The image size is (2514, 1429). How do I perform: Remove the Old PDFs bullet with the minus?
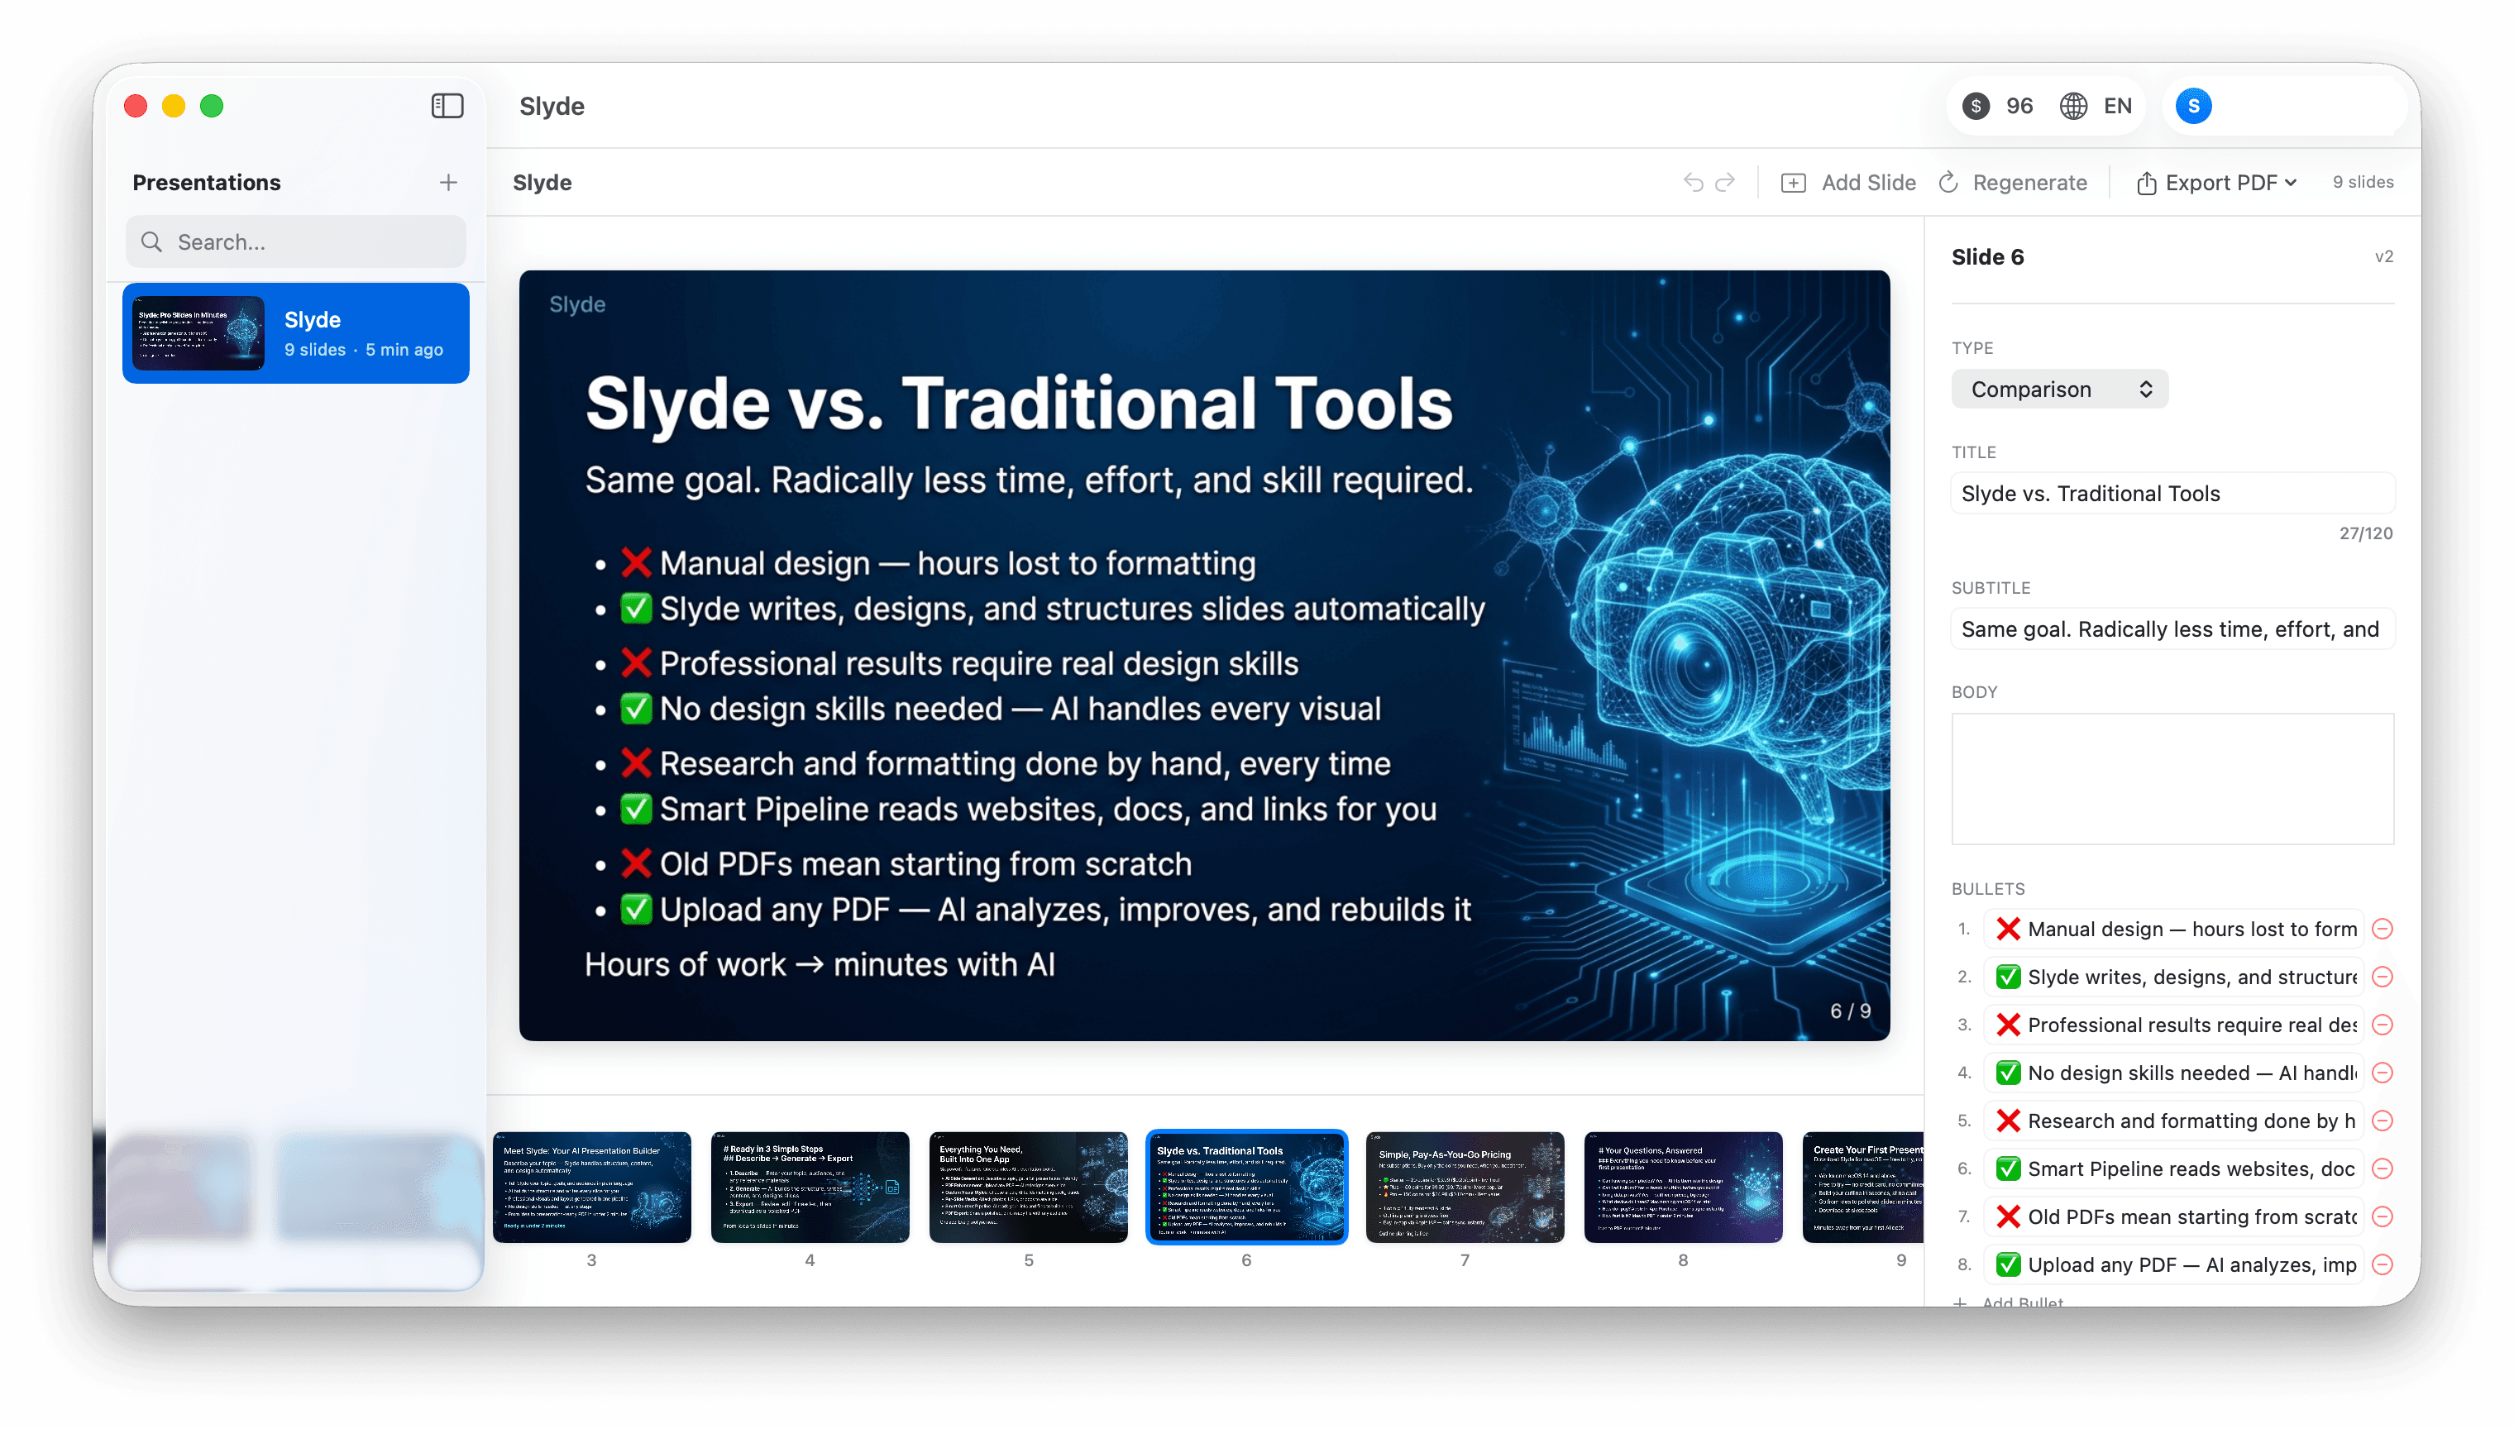click(2384, 1216)
